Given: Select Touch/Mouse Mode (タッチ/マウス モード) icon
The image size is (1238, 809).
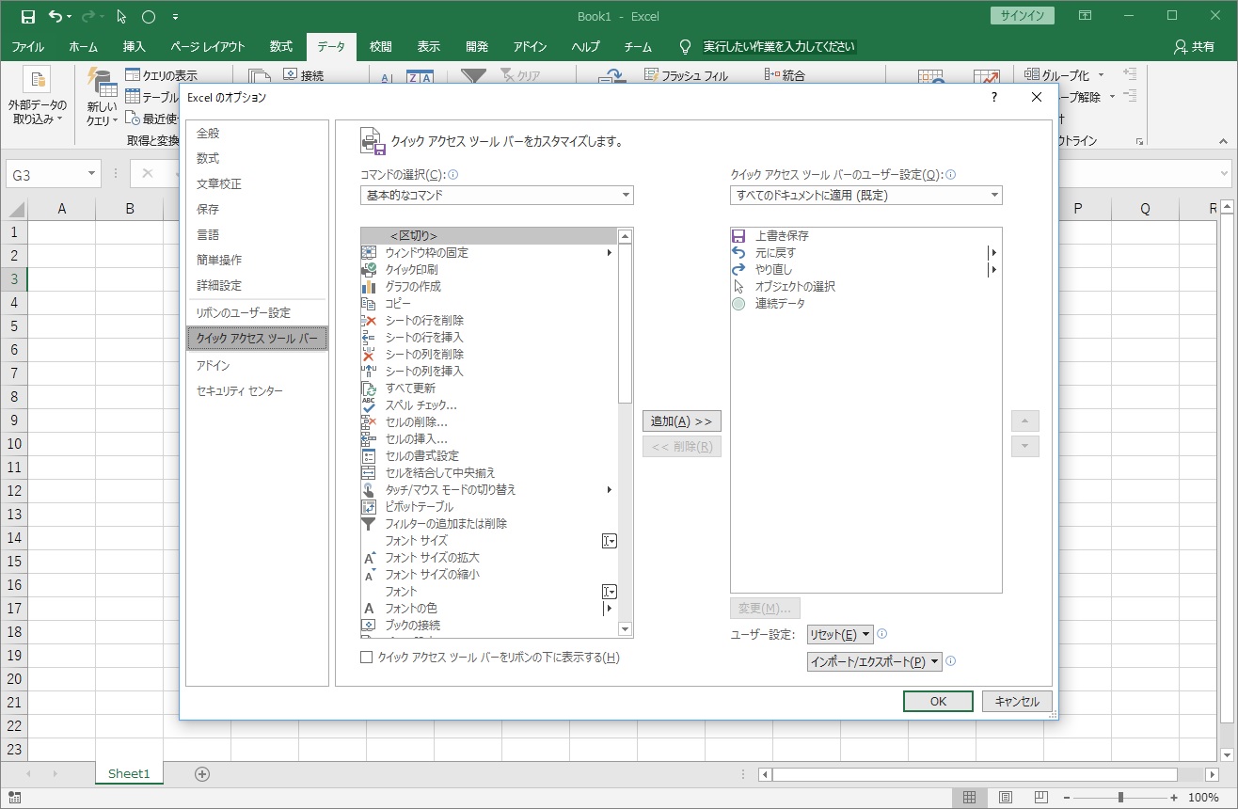Looking at the screenshot, I should click(369, 489).
